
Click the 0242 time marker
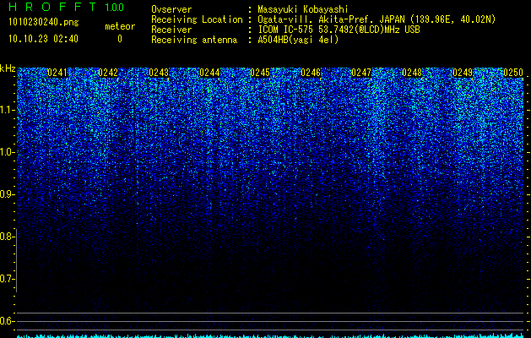click(108, 73)
